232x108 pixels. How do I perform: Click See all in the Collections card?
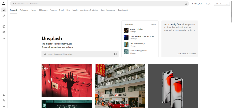[153, 25]
